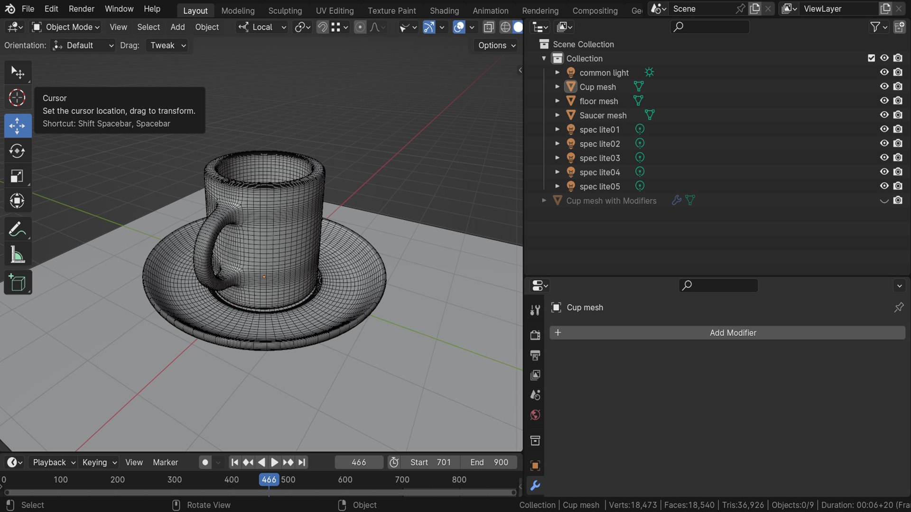This screenshot has width=911, height=512.
Task: Switch to UV Editing workspace tab
Action: (x=335, y=10)
